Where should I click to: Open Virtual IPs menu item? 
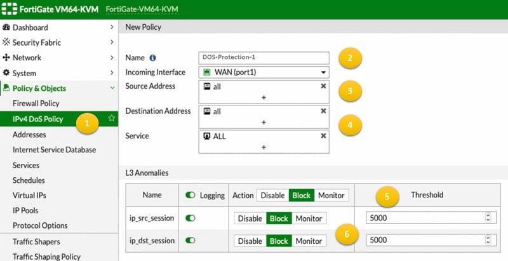click(x=29, y=195)
